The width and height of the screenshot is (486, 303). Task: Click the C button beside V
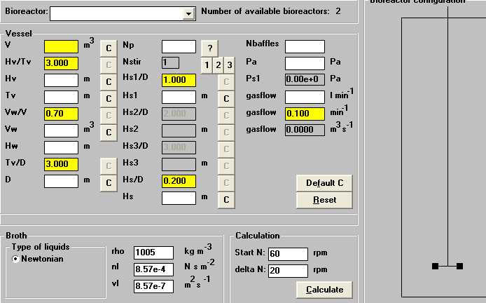pos(109,48)
